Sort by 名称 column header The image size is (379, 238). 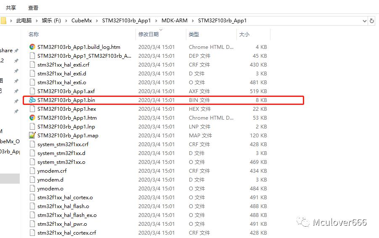34,35
